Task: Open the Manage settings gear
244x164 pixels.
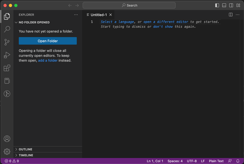Action: click(7, 151)
